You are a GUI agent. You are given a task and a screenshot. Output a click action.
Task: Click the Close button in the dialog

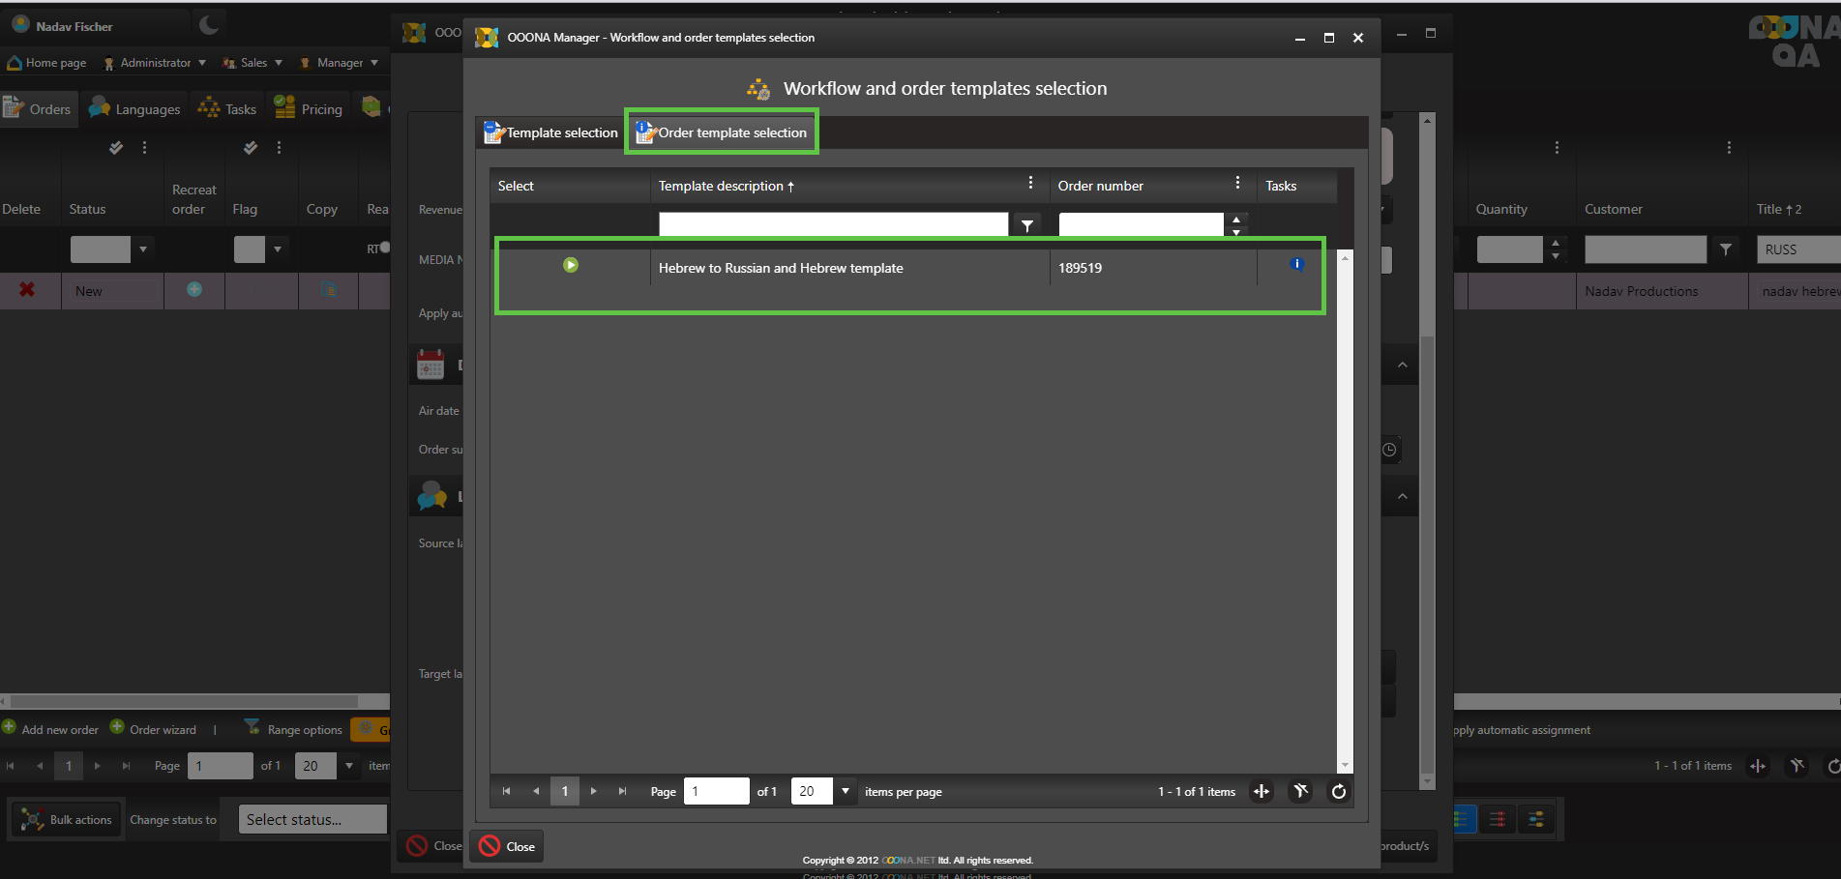click(508, 846)
